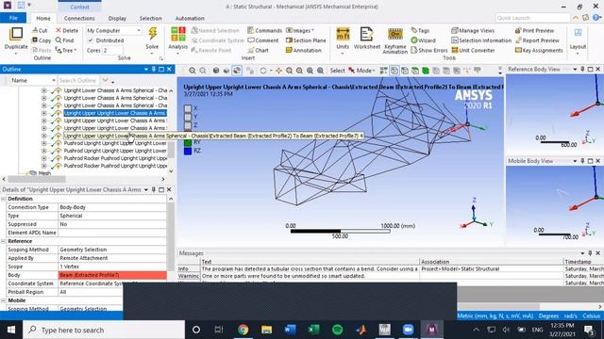
Task: Open the Units ruler icon
Action: click(343, 34)
